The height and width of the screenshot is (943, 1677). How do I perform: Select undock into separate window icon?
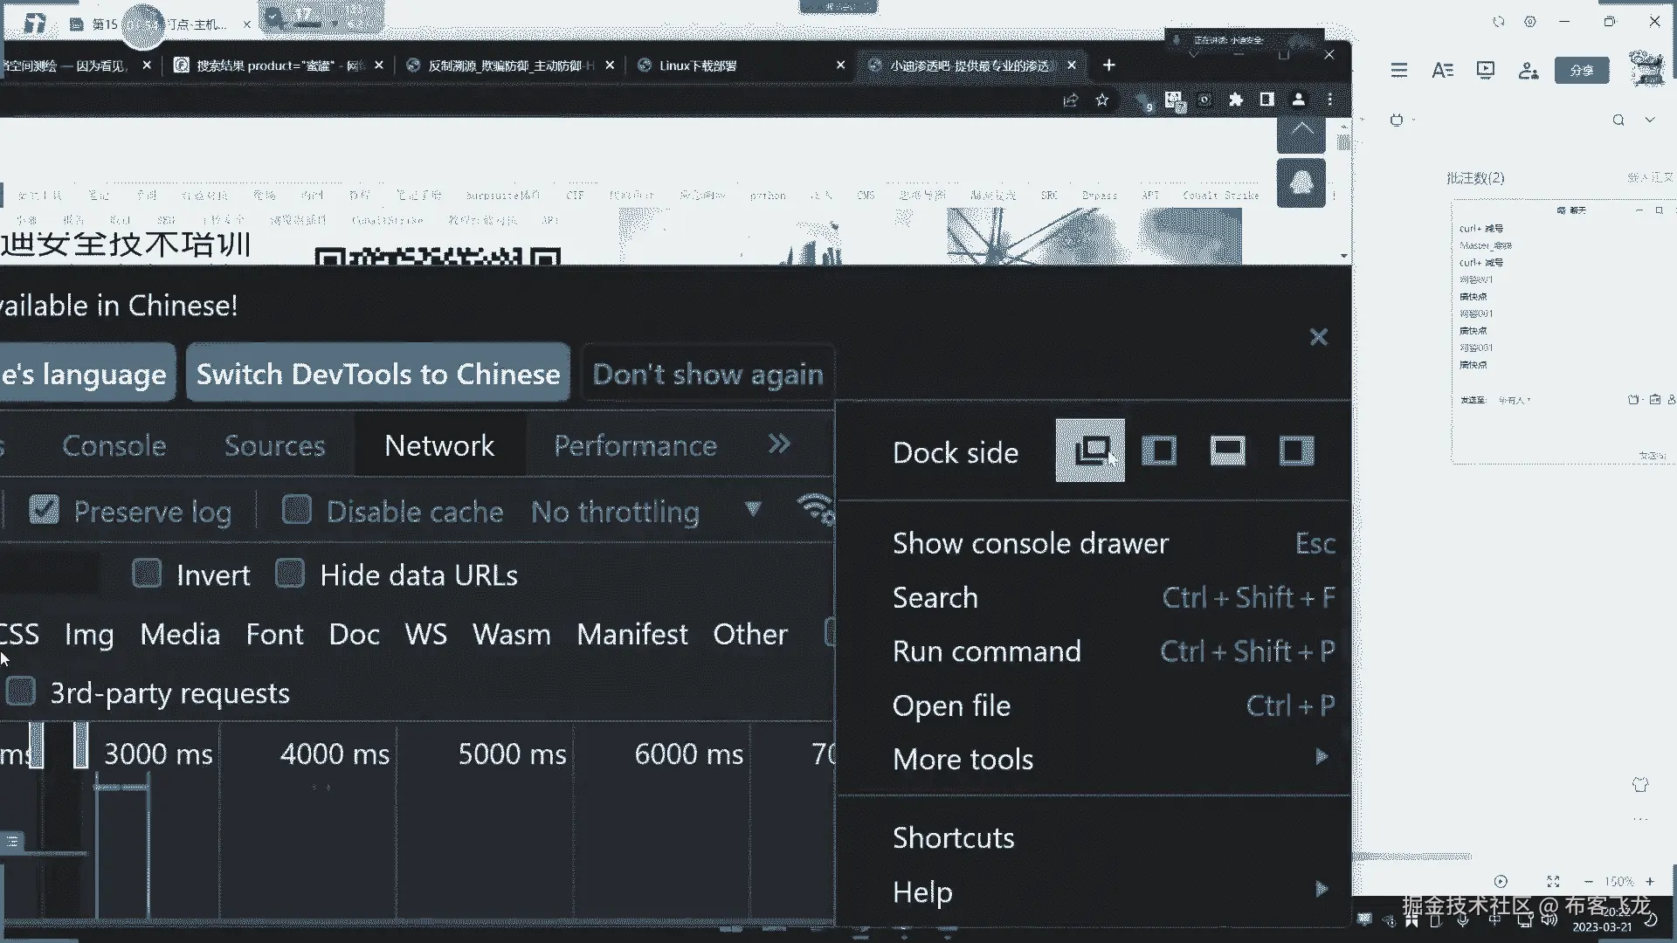pyautogui.click(x=1090, y=451)
